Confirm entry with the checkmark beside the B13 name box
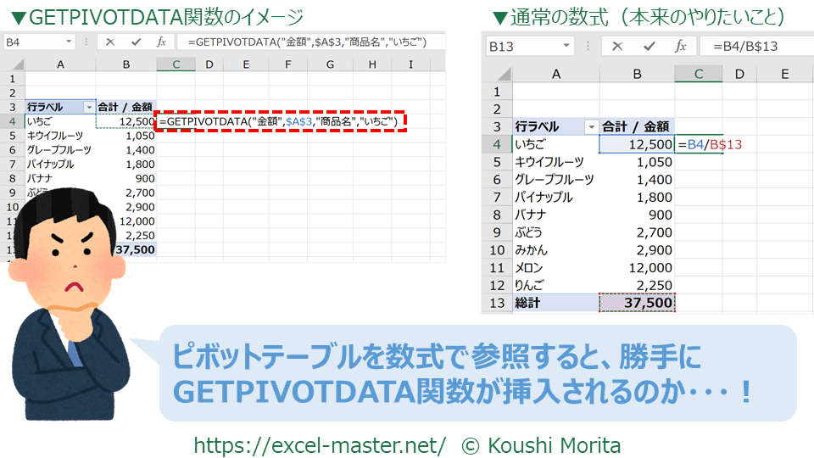814x458 pixels. [649, 47]
